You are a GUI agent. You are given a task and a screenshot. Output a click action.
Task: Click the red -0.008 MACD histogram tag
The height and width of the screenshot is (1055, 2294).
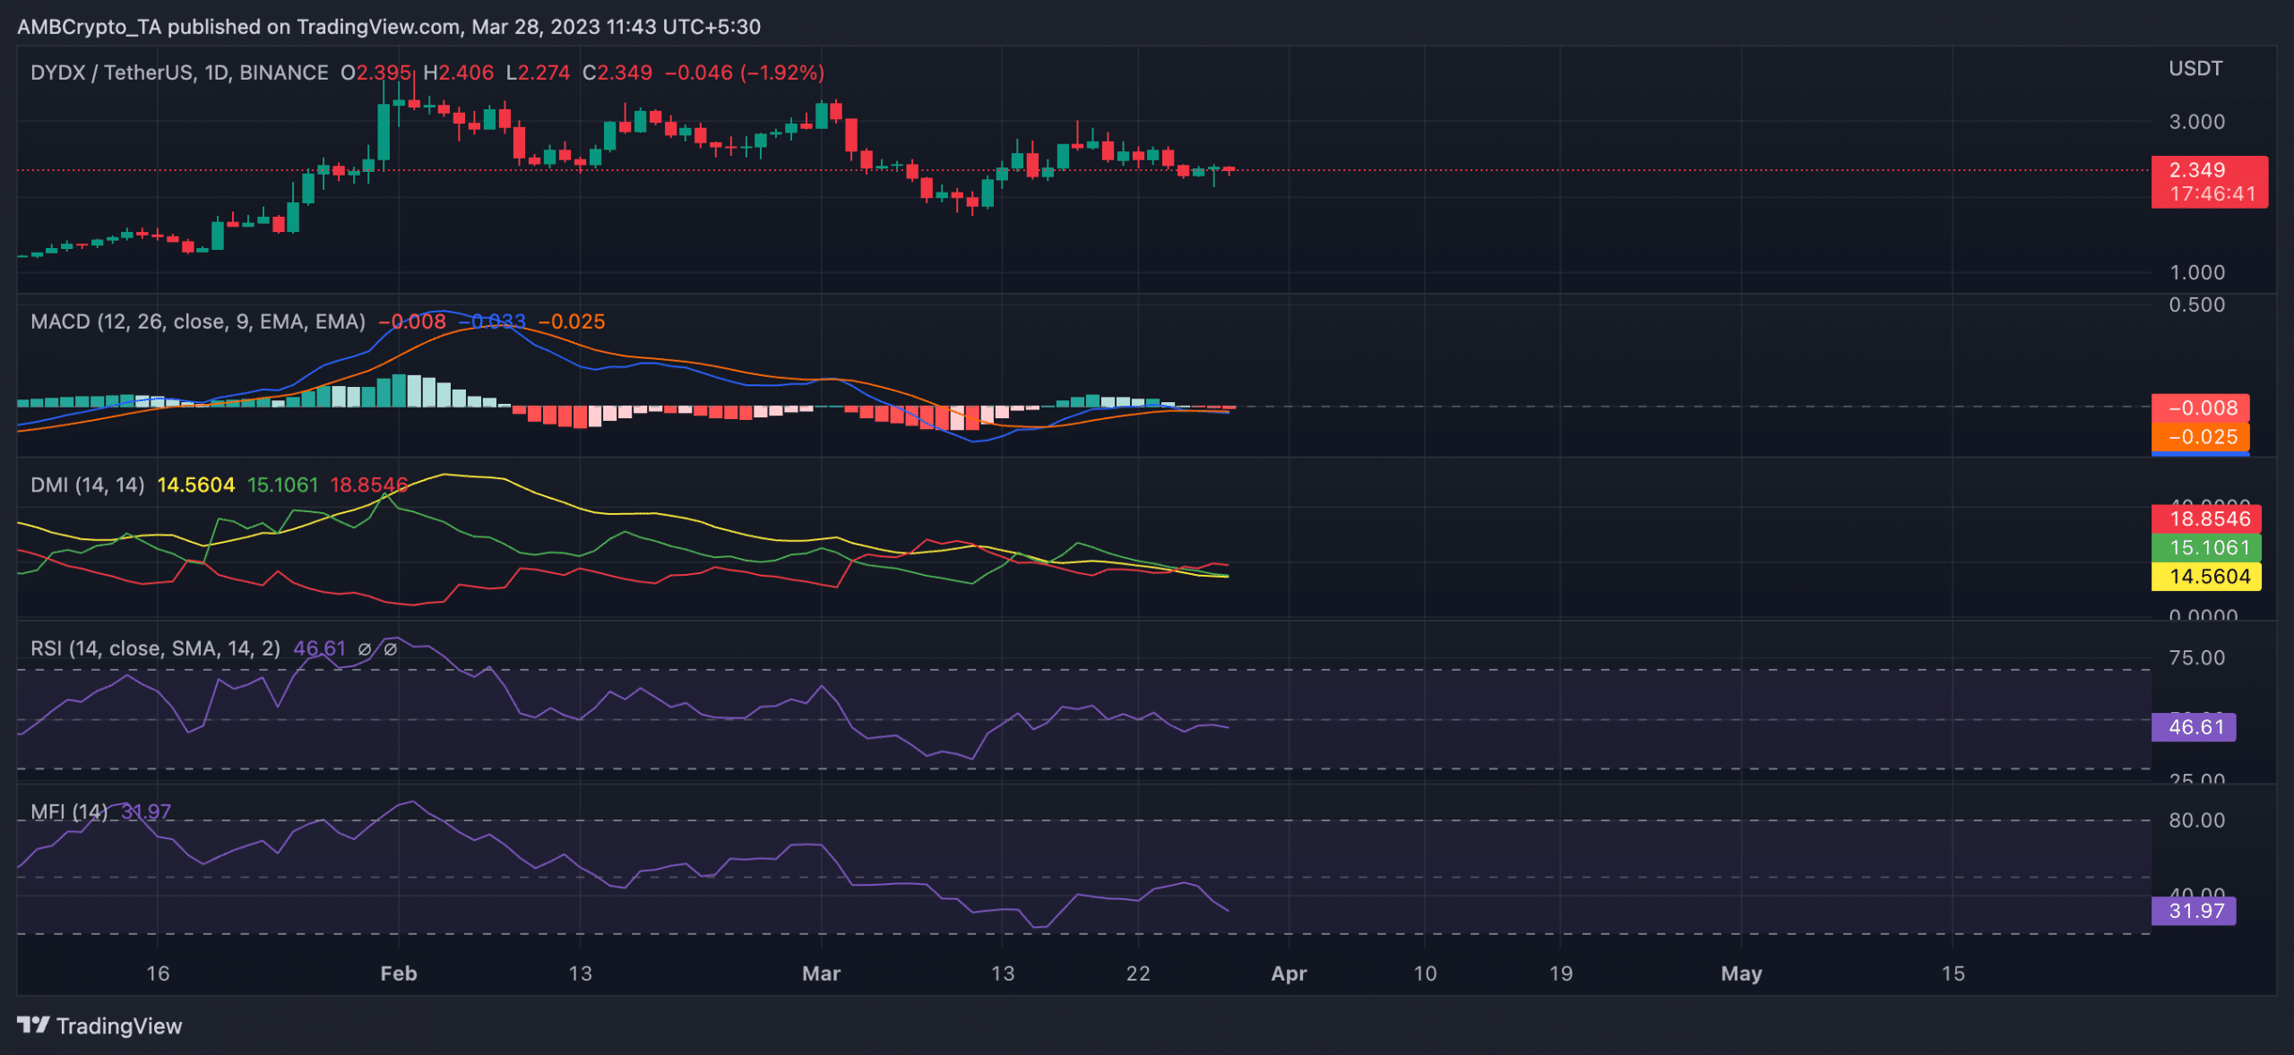click(2200, 408)
